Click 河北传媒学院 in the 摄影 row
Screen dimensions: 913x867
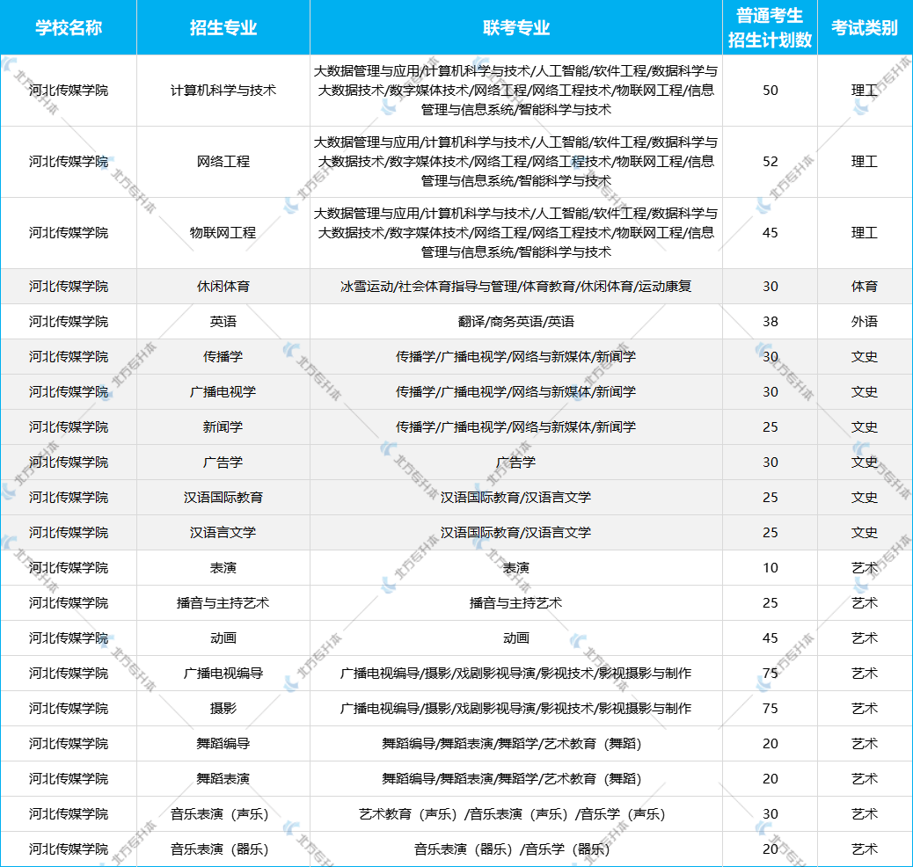coord(69,708)
